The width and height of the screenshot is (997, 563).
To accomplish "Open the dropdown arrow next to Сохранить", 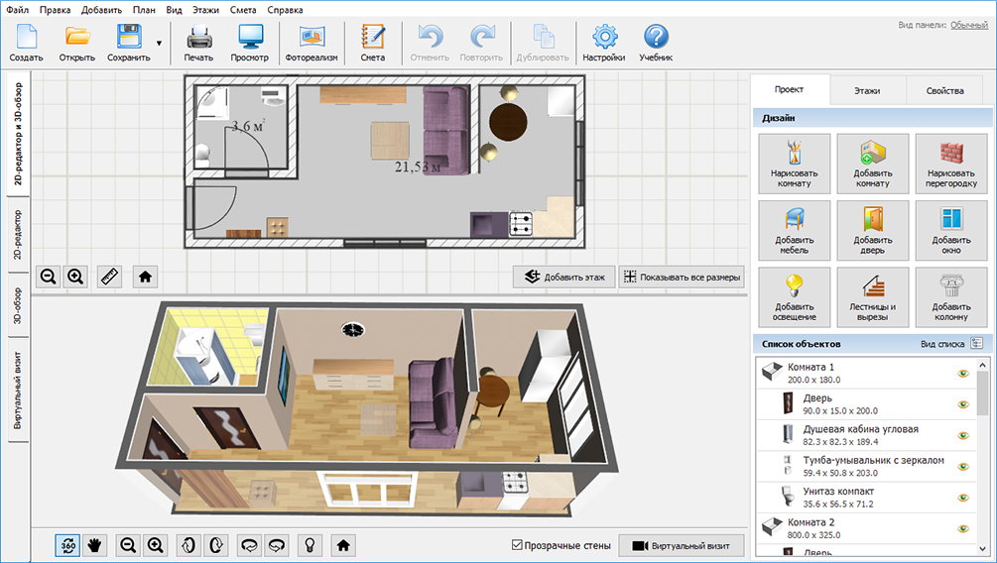I will tap(159, 44).
